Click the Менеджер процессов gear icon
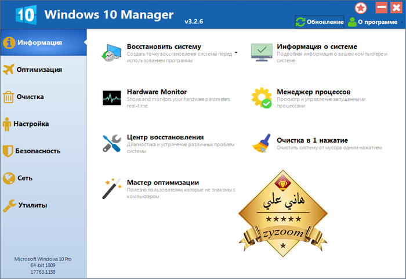The width and height of the screenshot is (406, 279). pyautogui.click(x=262, y=97)
